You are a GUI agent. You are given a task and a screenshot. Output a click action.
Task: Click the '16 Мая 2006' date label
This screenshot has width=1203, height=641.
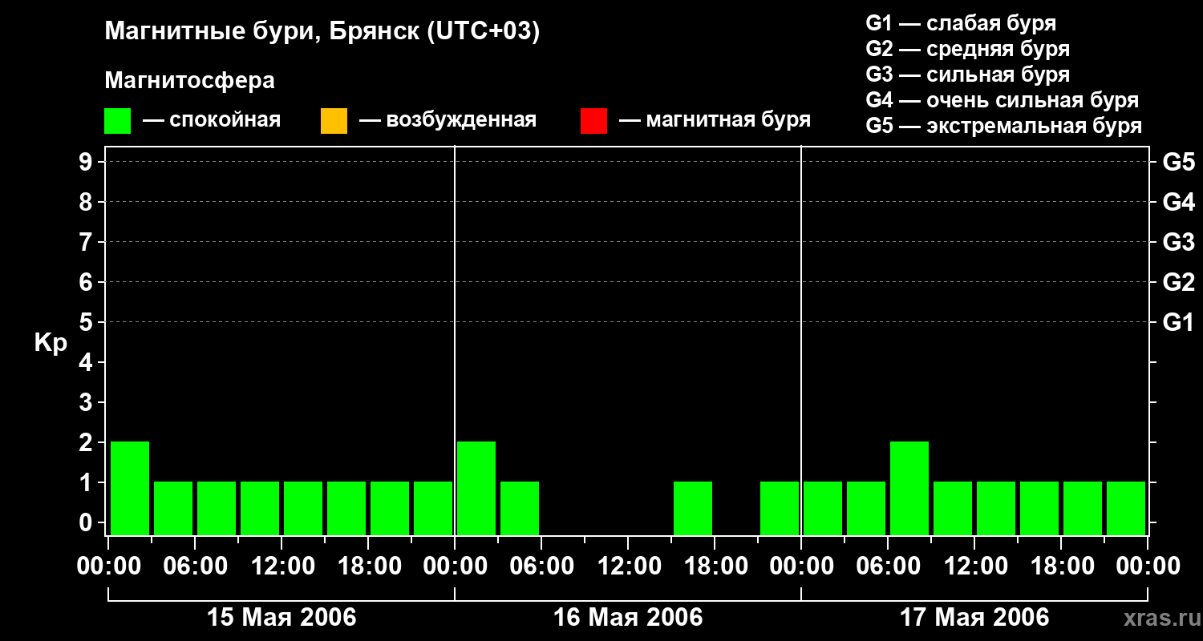(628, 617)
